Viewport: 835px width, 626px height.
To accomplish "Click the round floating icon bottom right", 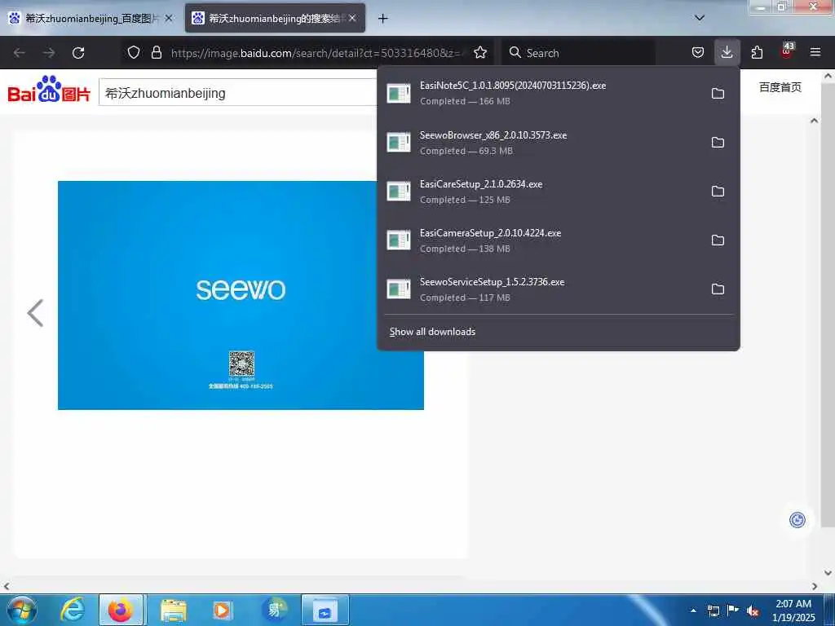I will coord(797,519).
